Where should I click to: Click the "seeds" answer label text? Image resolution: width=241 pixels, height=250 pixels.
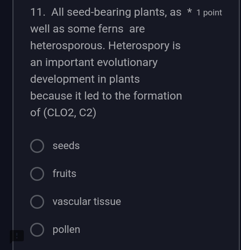[66, 146]
